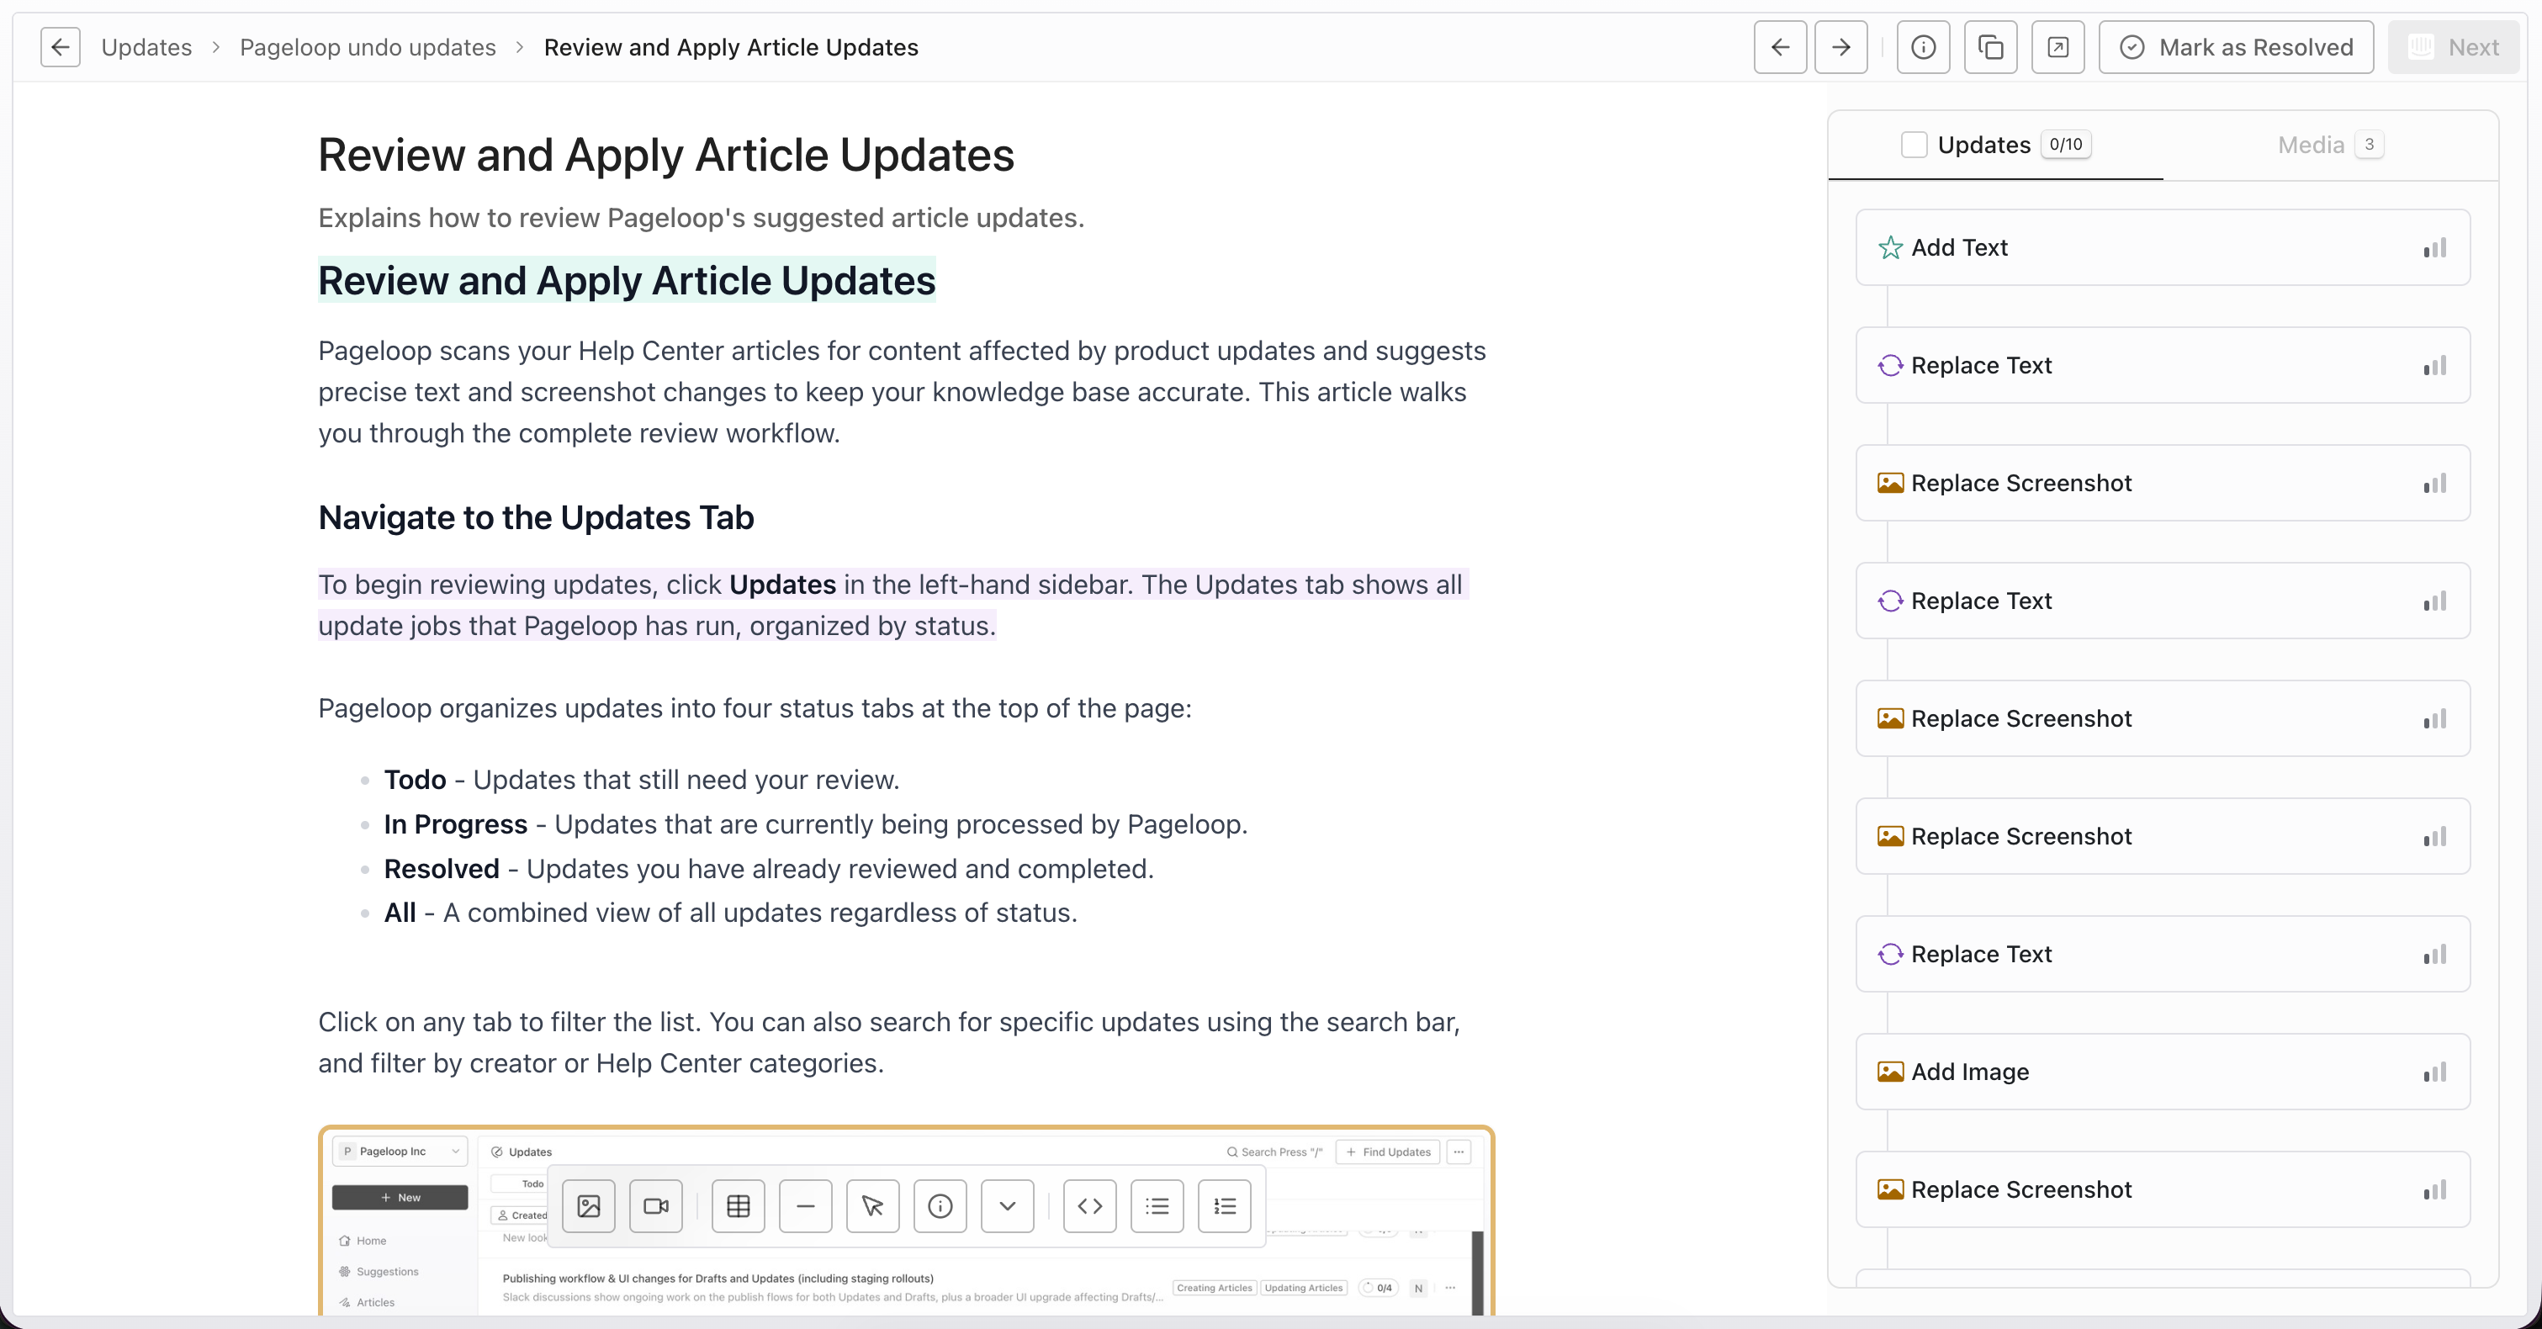The height and width of the screenshot is (1329, 2542).
Task: Click the 'All - A combined view' bullet
Action: [x=730, y=913]
